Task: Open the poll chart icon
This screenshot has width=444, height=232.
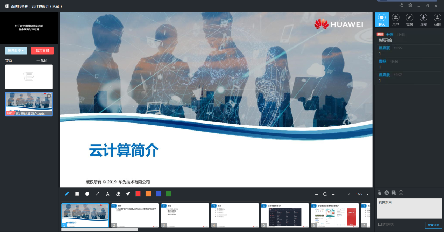Action: [387, 192]
